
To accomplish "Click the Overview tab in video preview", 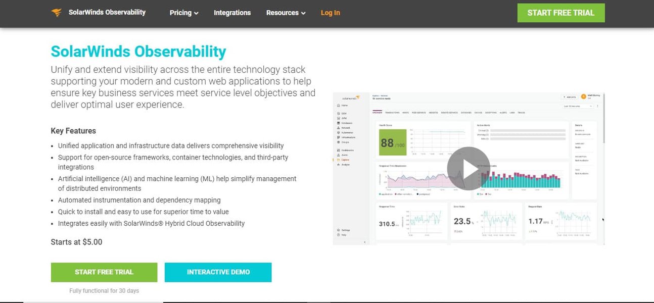I will tap(377, 113).
